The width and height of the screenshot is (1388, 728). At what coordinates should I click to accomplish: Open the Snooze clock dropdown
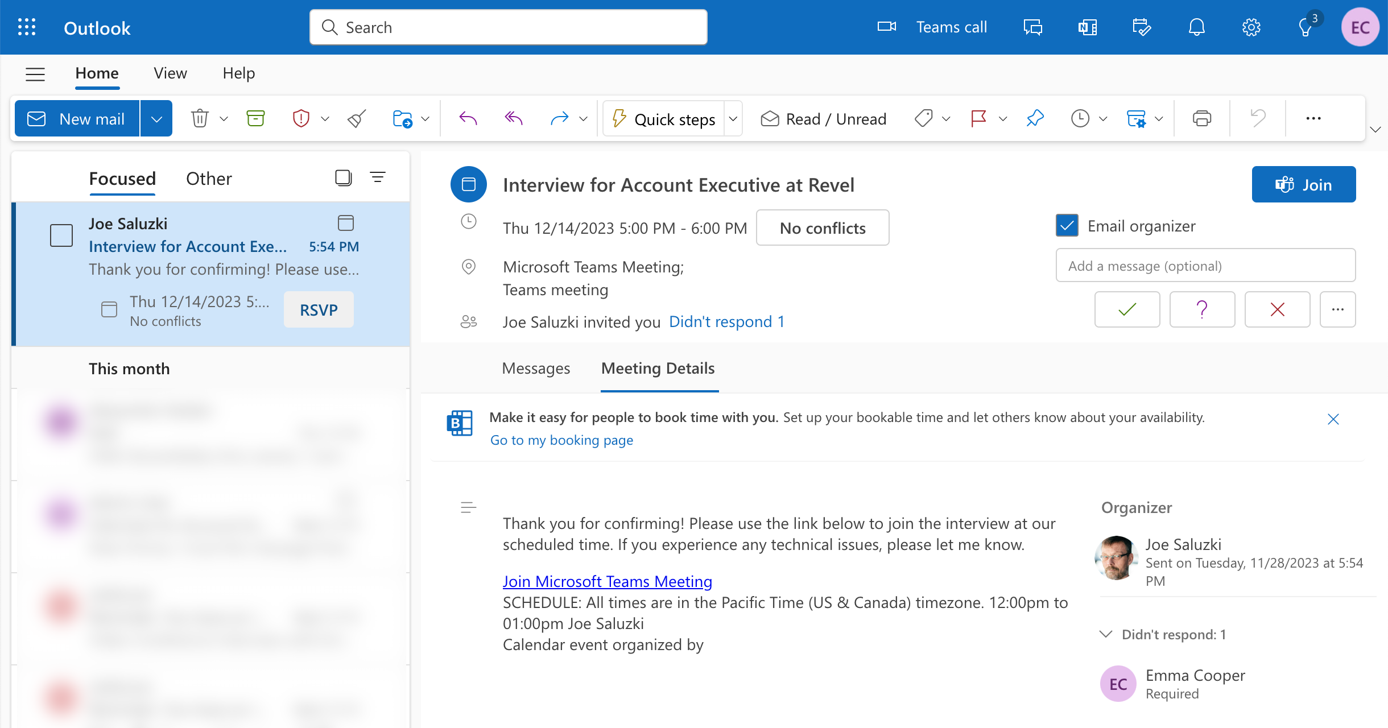coord(1103,119)
